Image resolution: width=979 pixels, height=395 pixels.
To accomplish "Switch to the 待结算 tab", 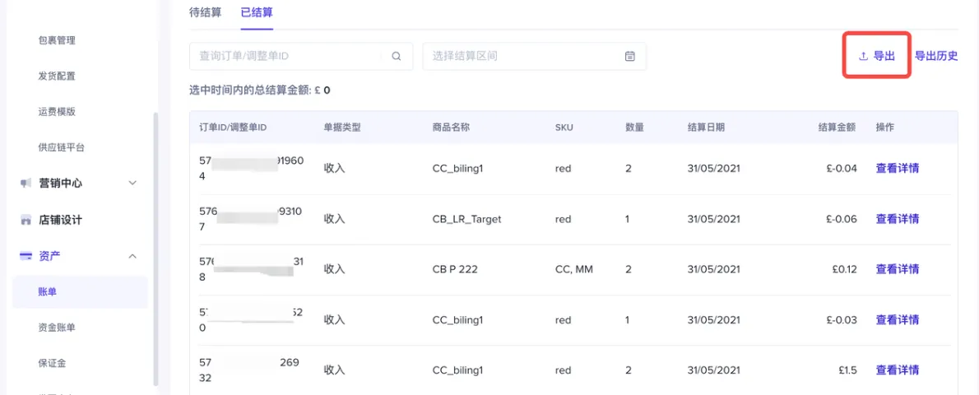I will pos(205,12).
